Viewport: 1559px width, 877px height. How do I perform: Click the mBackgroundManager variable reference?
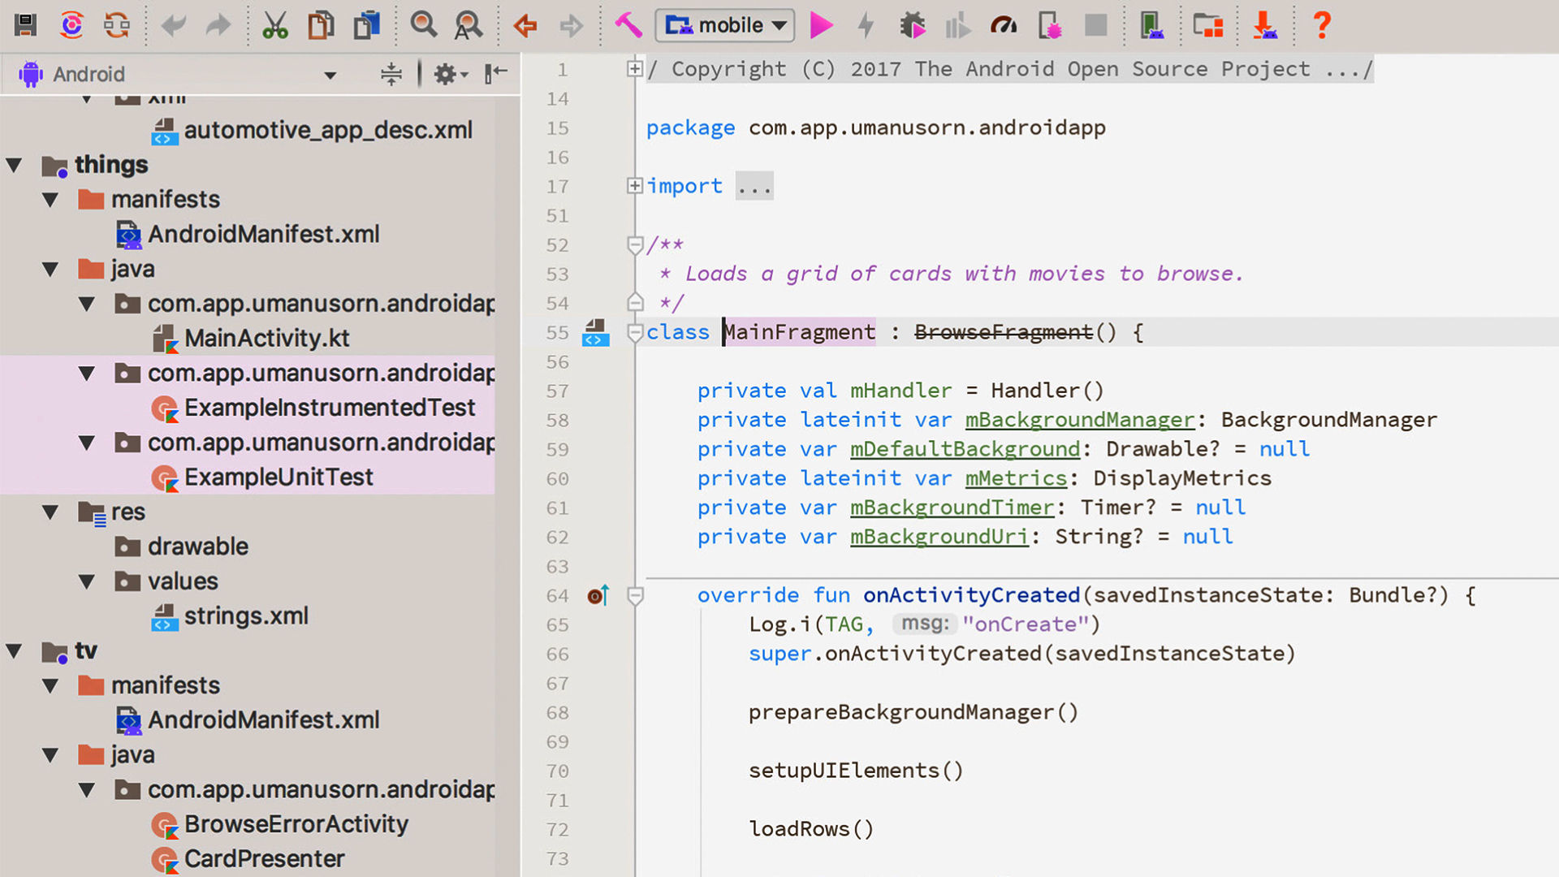pos(1079,420)
